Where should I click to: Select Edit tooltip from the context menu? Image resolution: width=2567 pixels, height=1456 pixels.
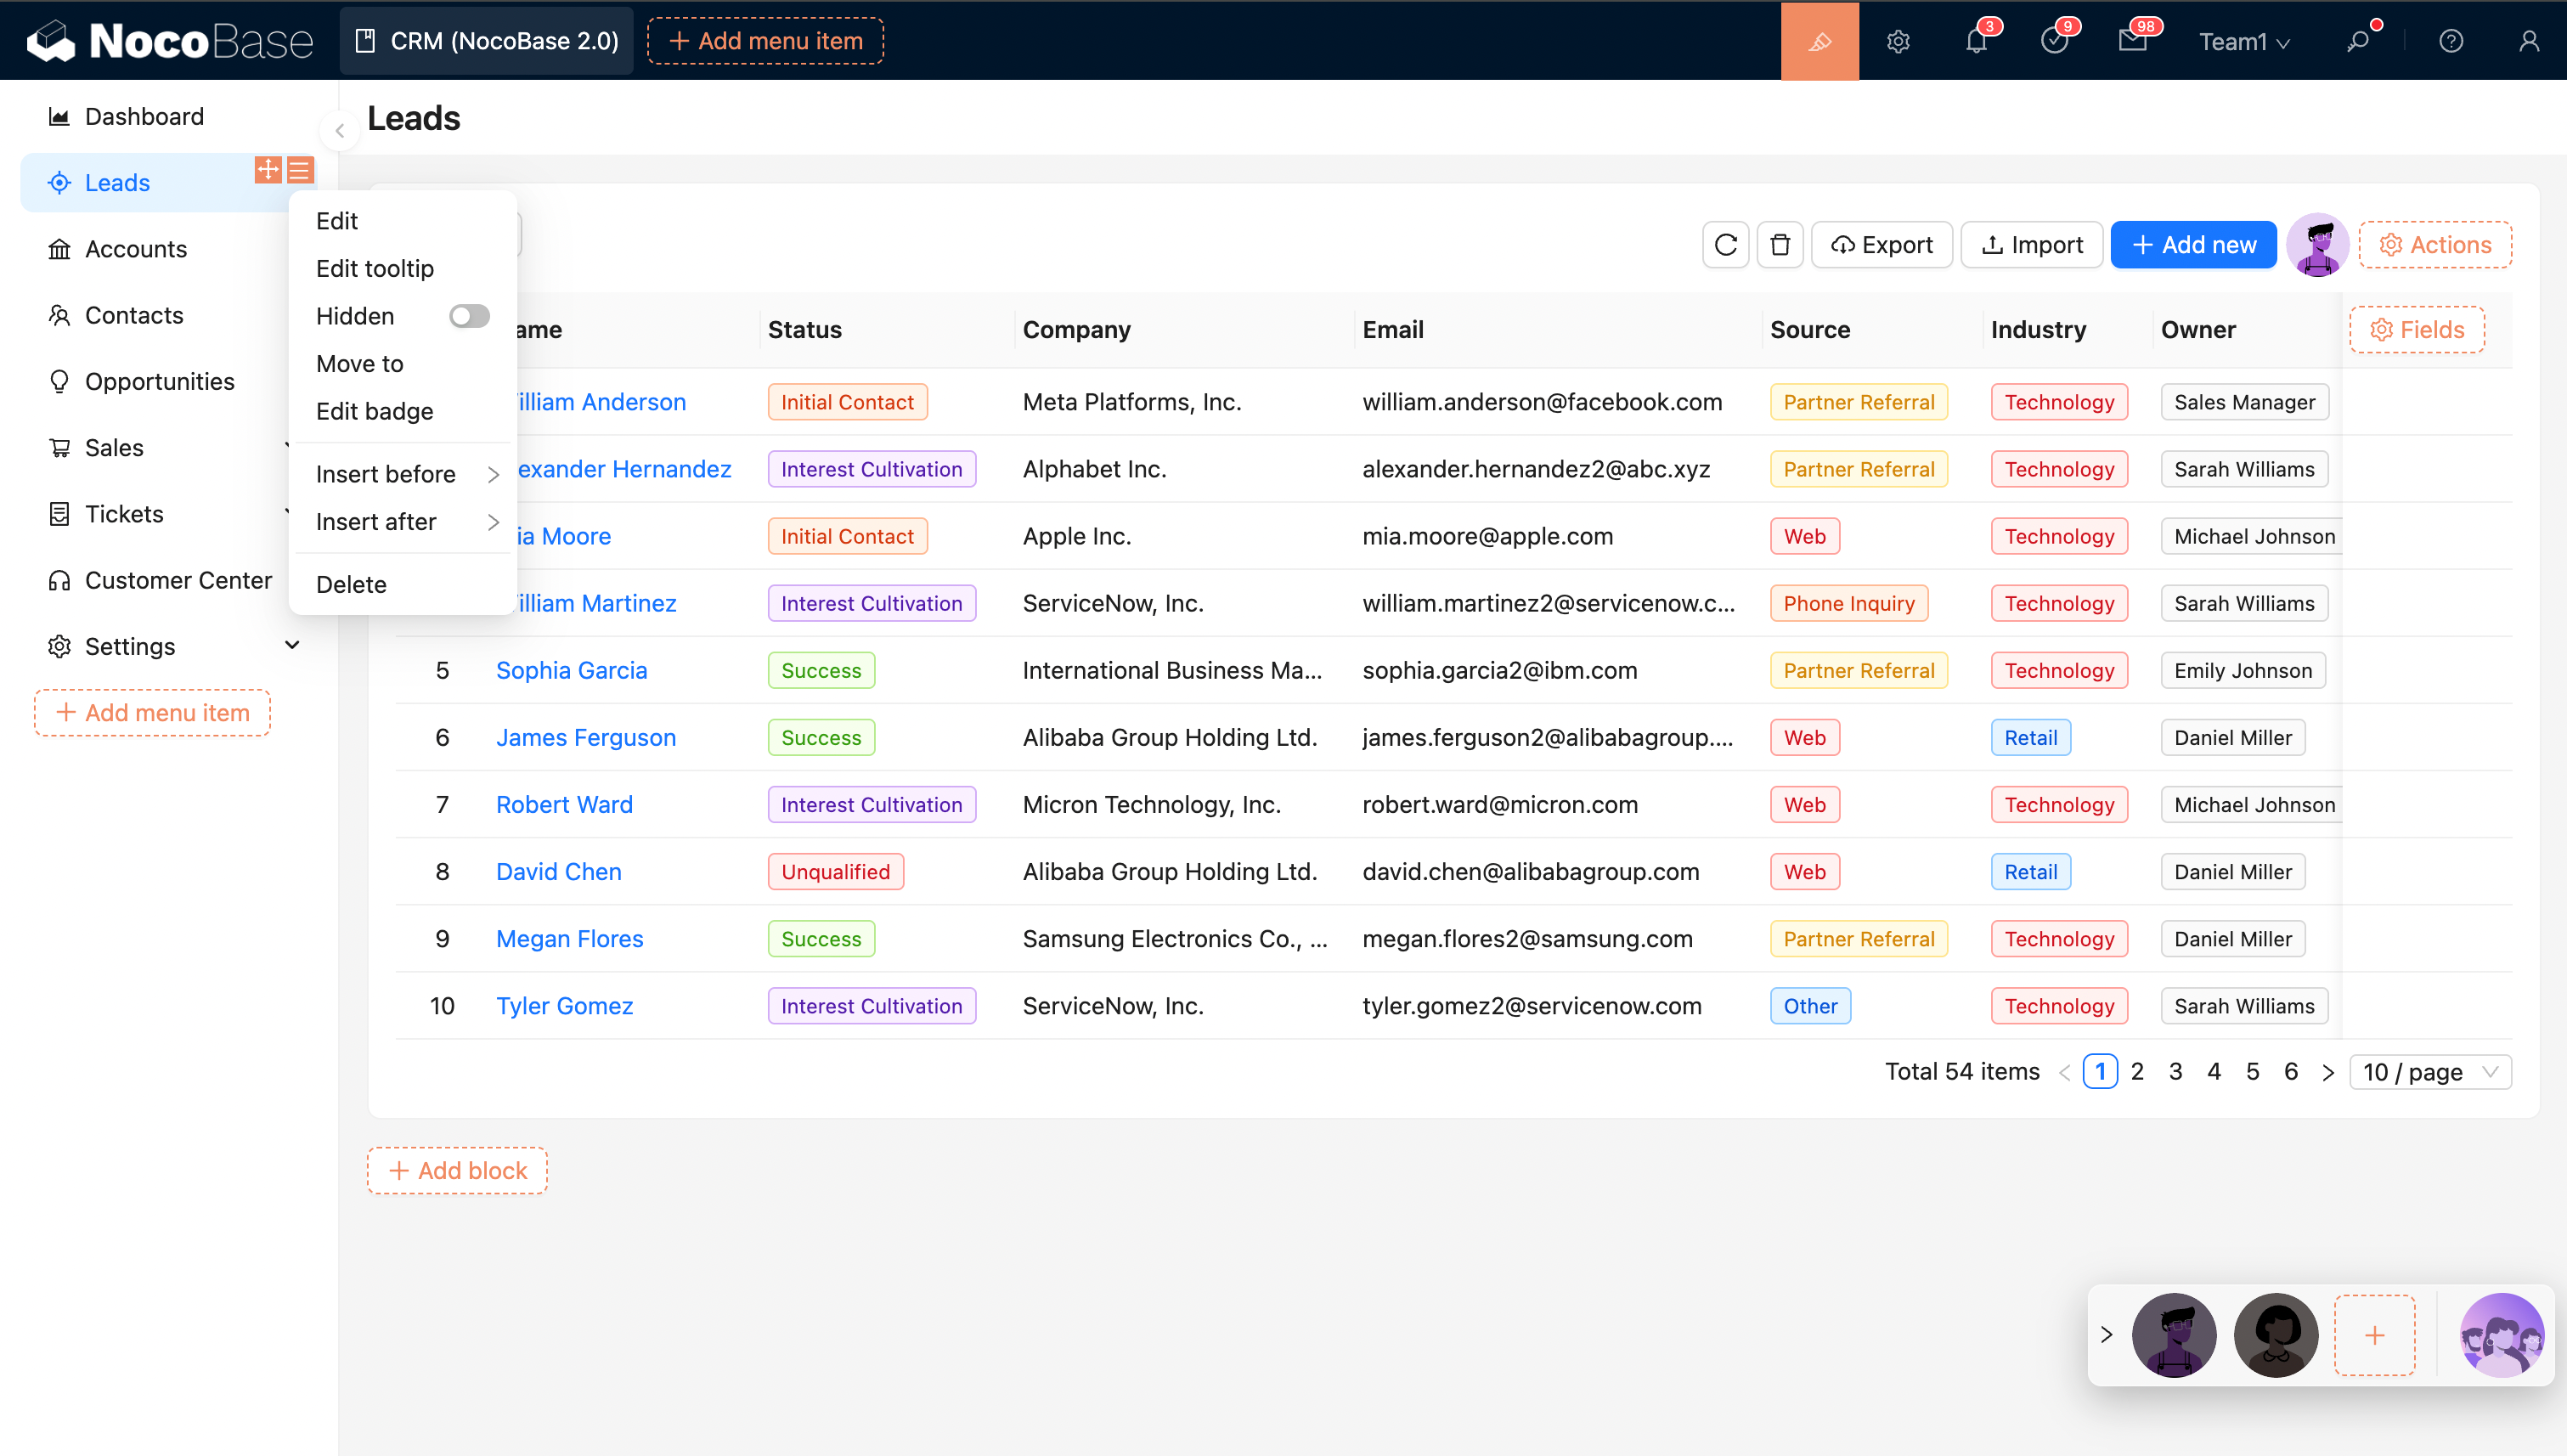click(375, 268)
